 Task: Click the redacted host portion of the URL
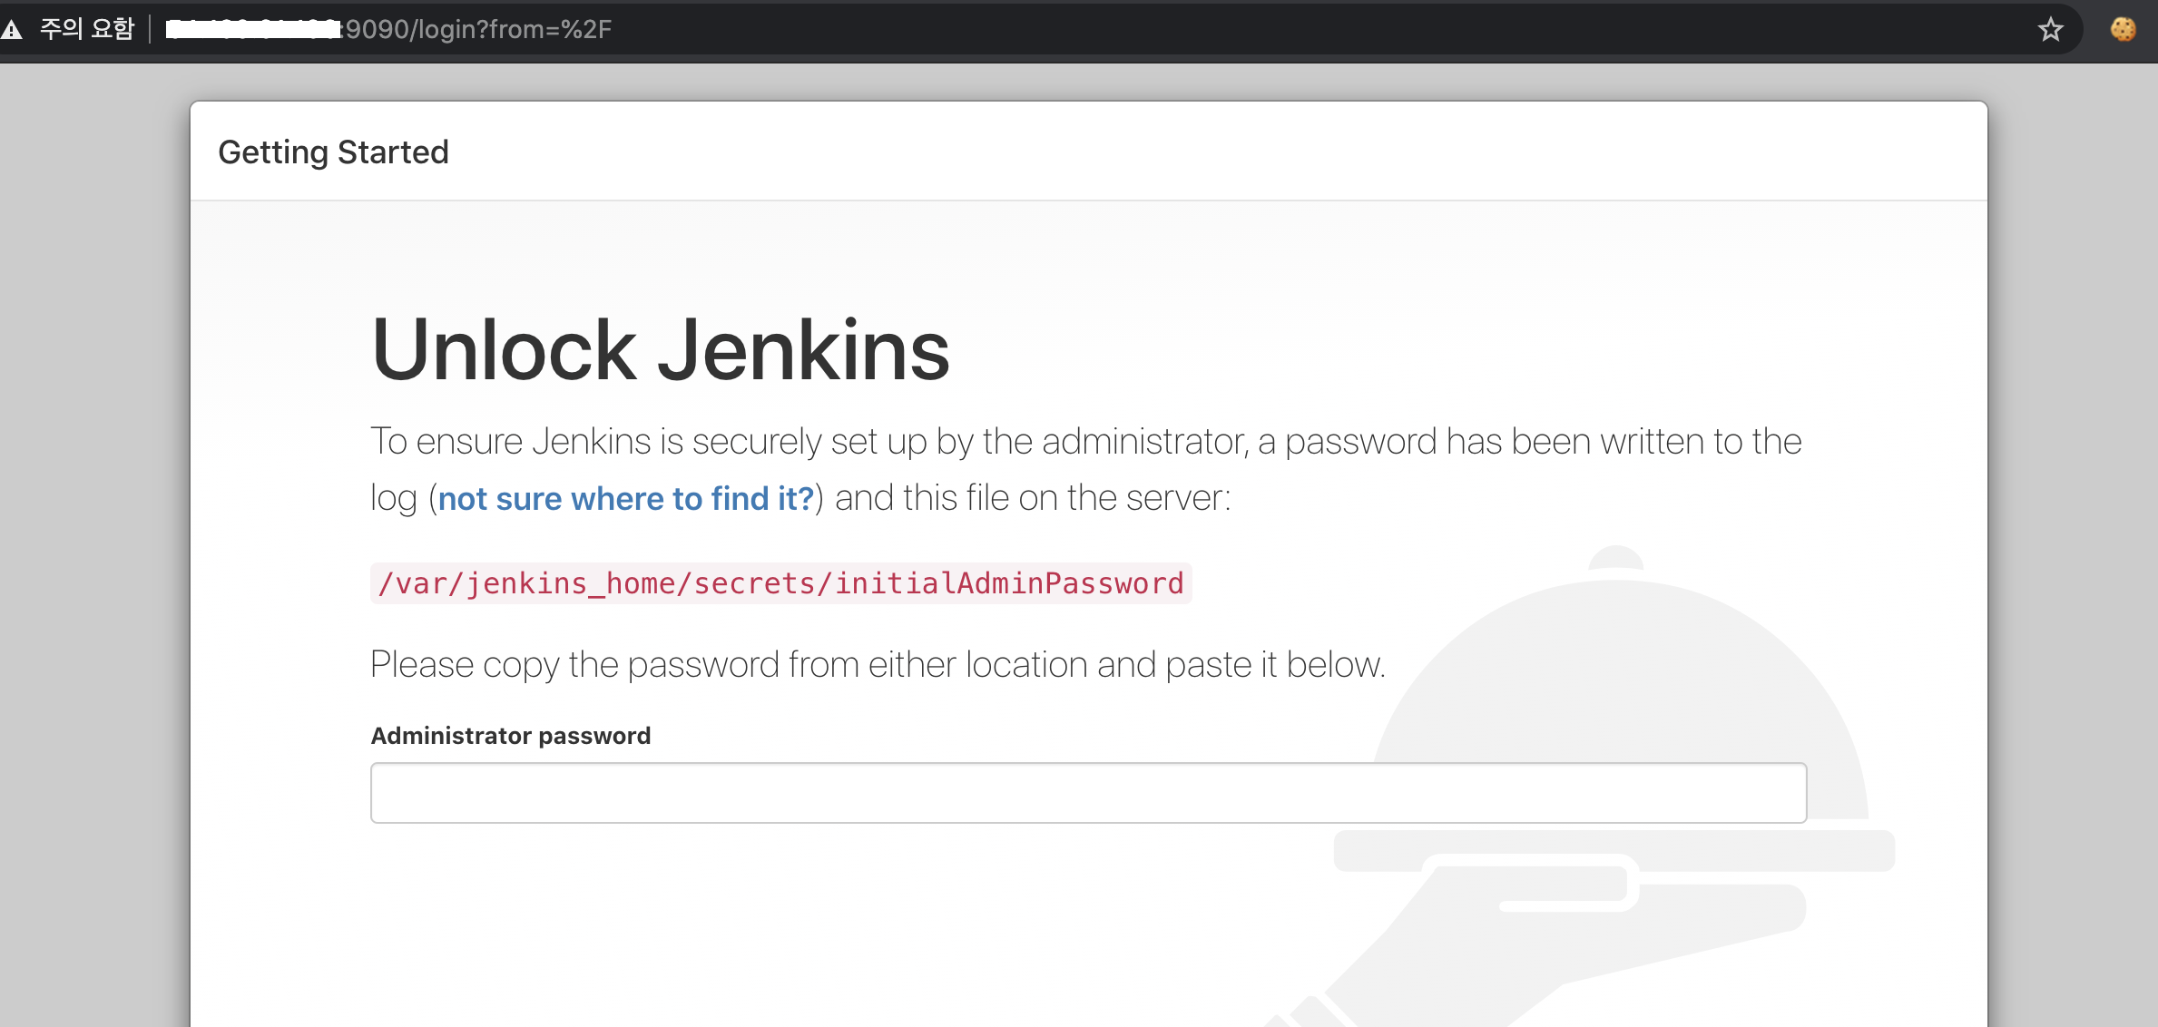pos(252,30)
